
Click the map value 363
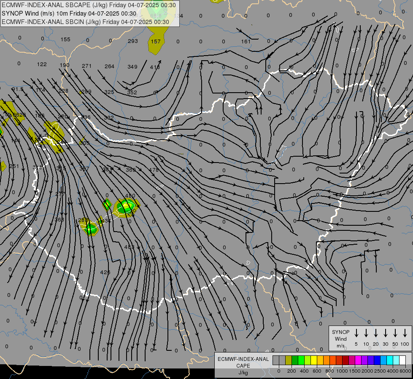pos(59,219)
